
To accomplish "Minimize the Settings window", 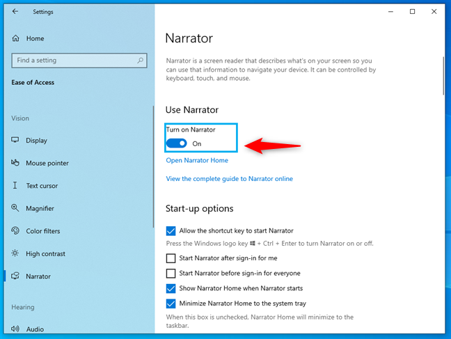I will pyautogui.click(x=390, y=12).
